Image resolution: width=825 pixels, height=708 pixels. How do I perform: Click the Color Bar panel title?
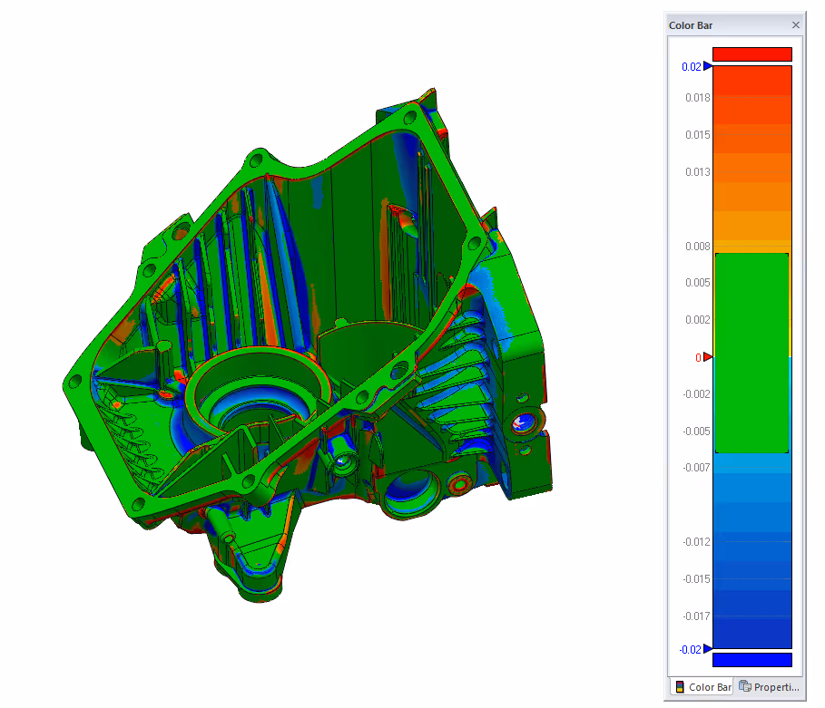click(691, 25)
